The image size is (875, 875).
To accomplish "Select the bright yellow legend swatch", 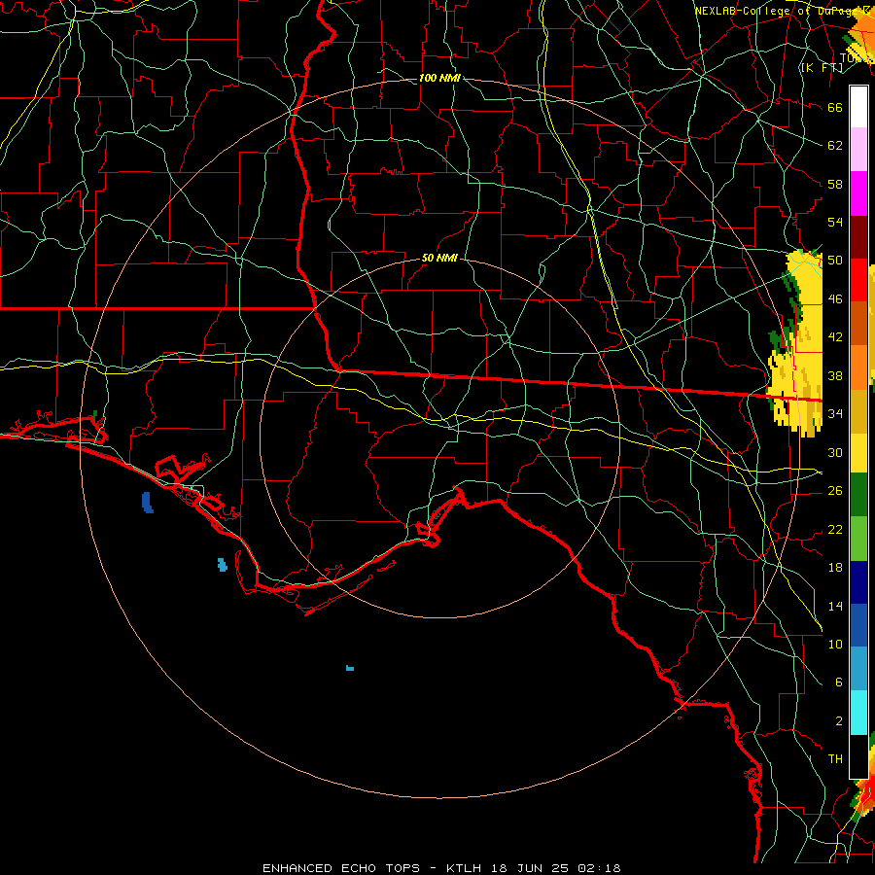I will coord(858,452).
